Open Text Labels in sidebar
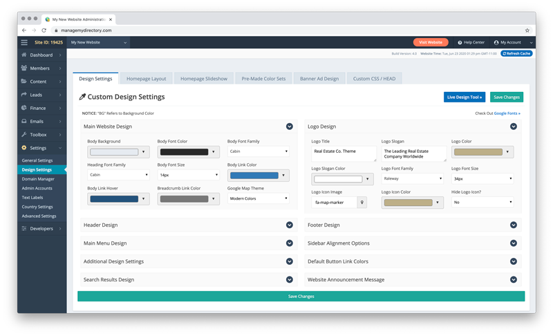This screenshot has height=336, width=553. (32, 198)
